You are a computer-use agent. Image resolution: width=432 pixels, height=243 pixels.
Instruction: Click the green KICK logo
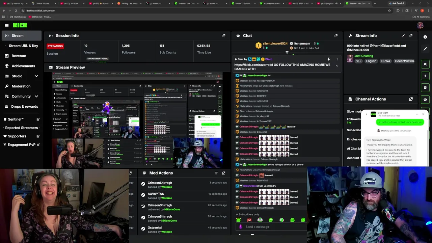point(20,25)
